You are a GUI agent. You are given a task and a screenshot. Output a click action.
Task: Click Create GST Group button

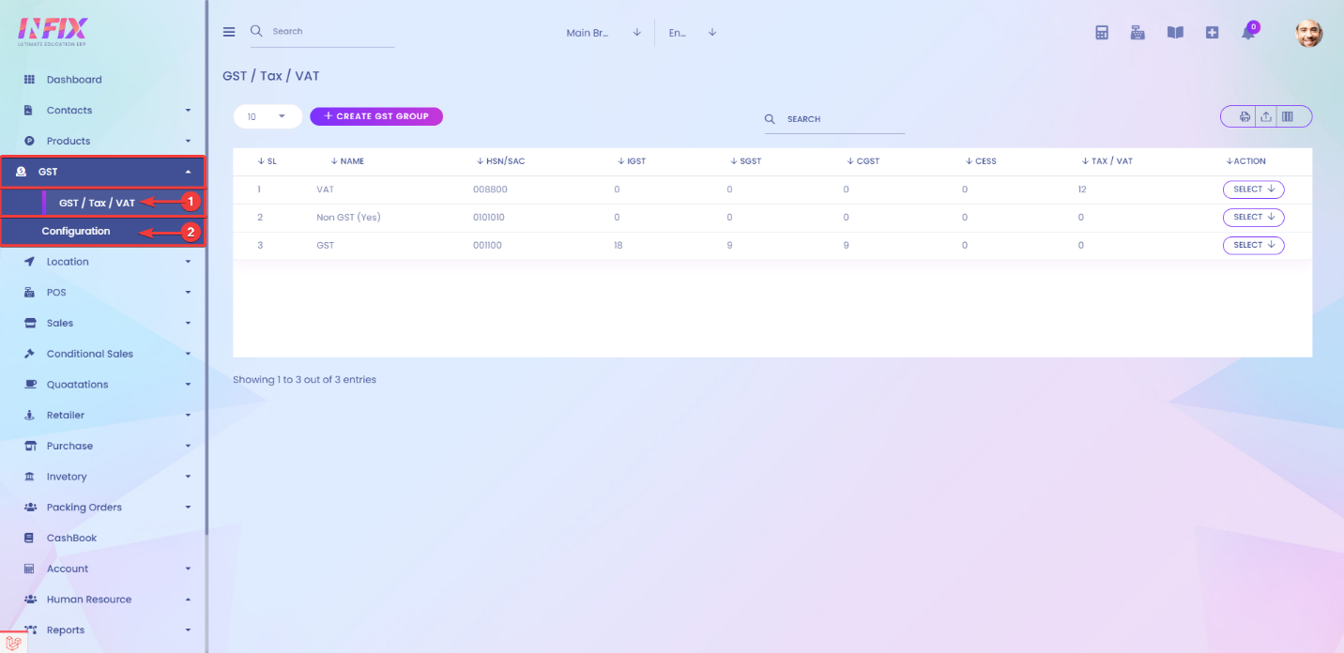pyautogui.click(x=376, y=116)
